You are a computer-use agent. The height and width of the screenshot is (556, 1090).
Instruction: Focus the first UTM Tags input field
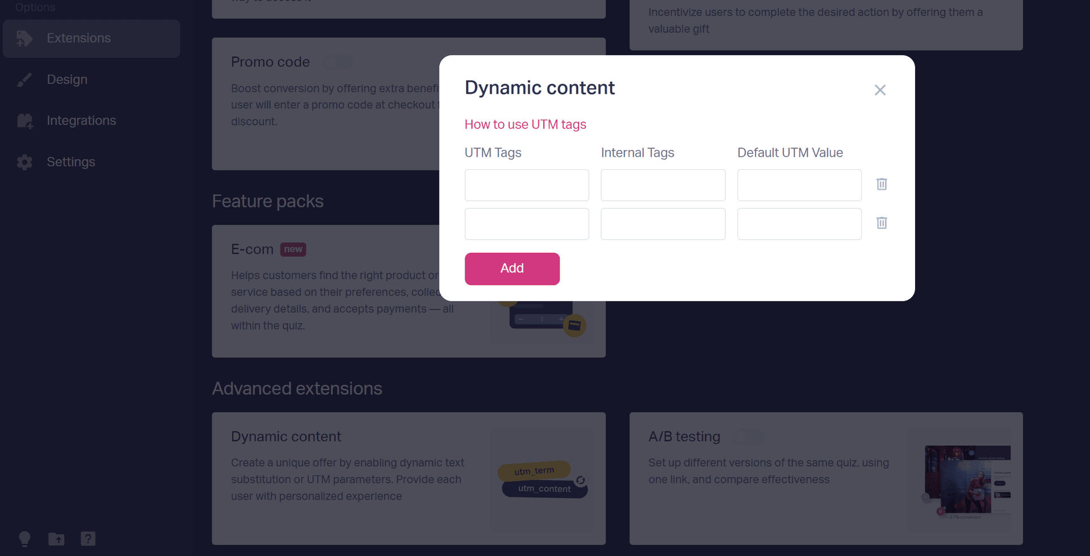click(x=527, y=185)
